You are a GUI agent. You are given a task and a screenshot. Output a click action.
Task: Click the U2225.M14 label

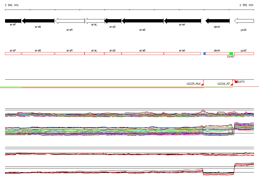coord(193,84)
